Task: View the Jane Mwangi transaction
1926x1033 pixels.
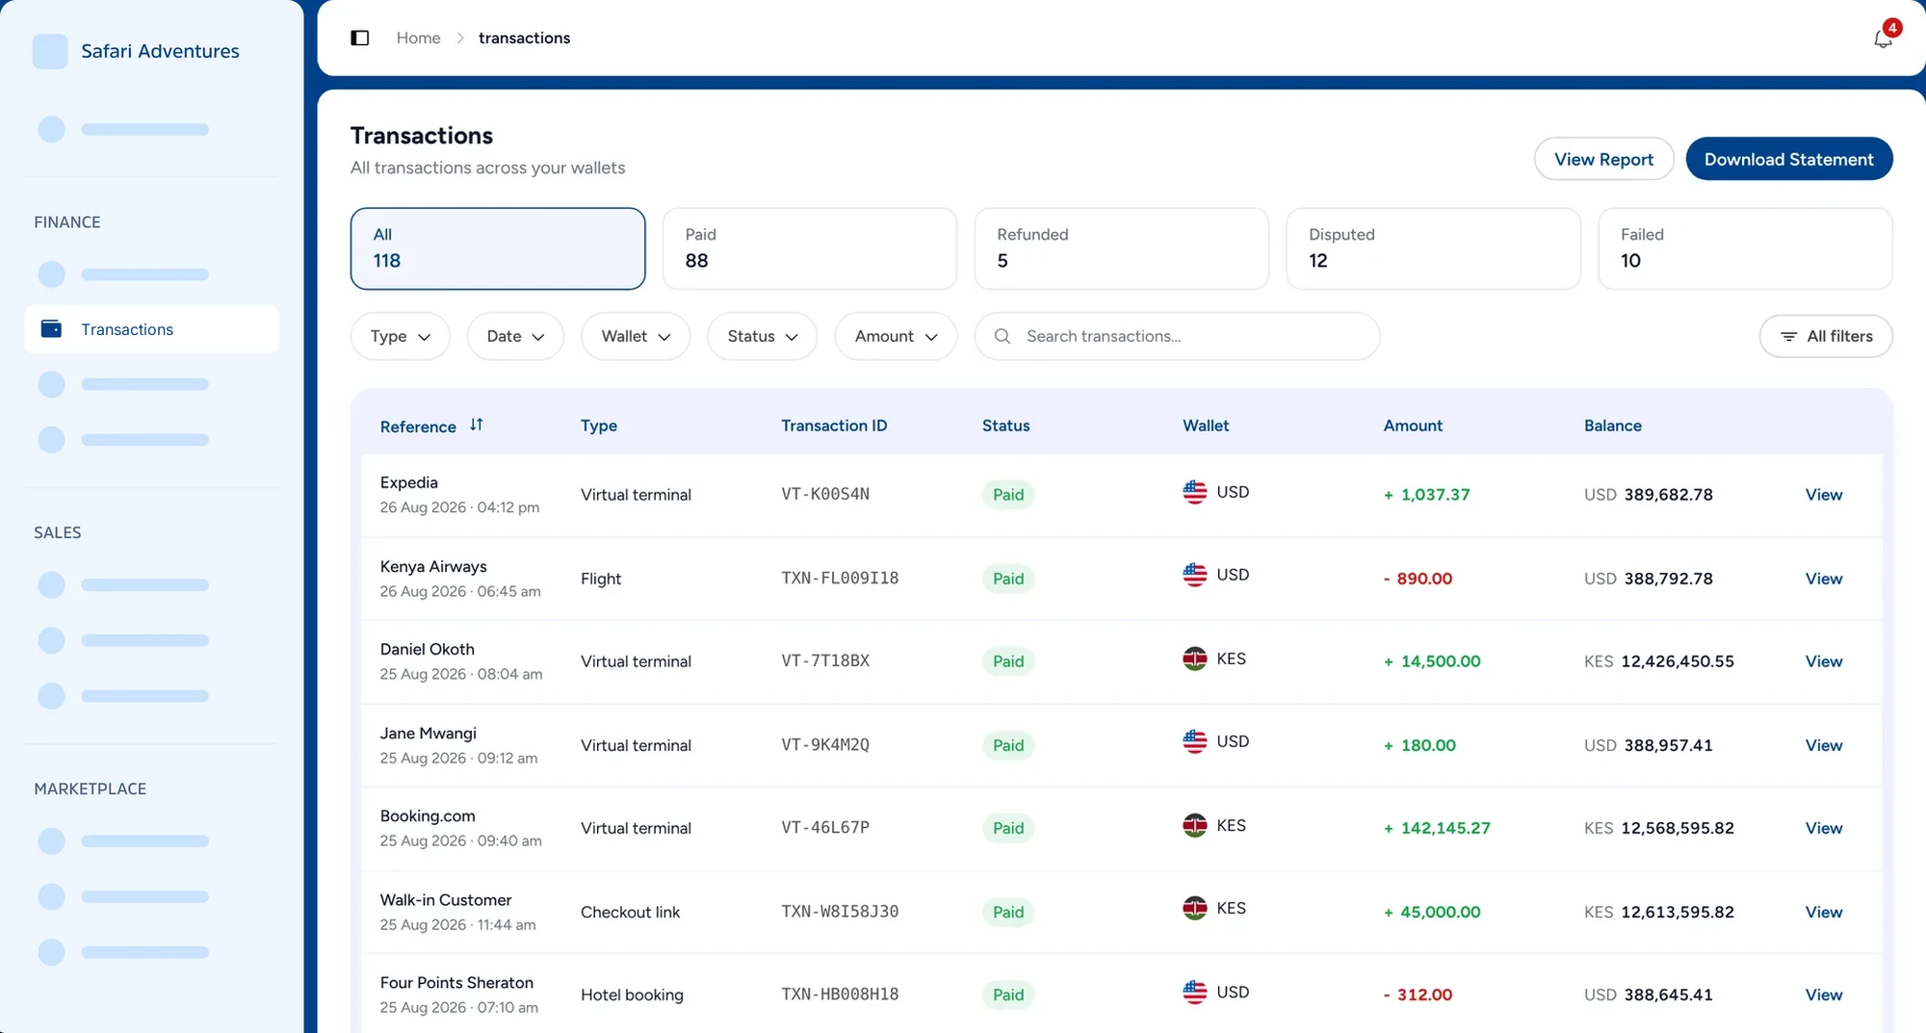Action: 1823,745
